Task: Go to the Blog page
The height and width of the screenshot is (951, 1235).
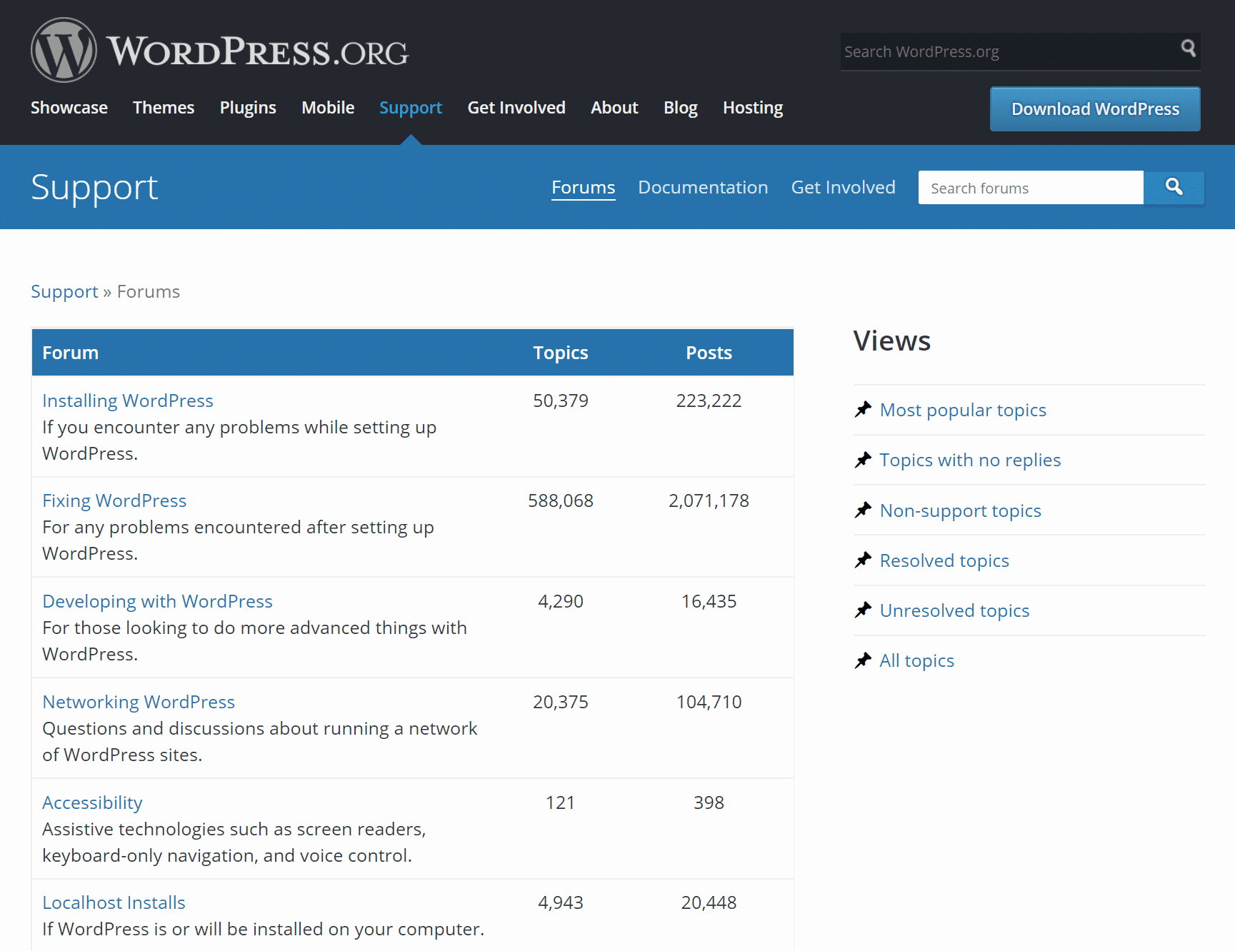Action: (x=681, y=108)
